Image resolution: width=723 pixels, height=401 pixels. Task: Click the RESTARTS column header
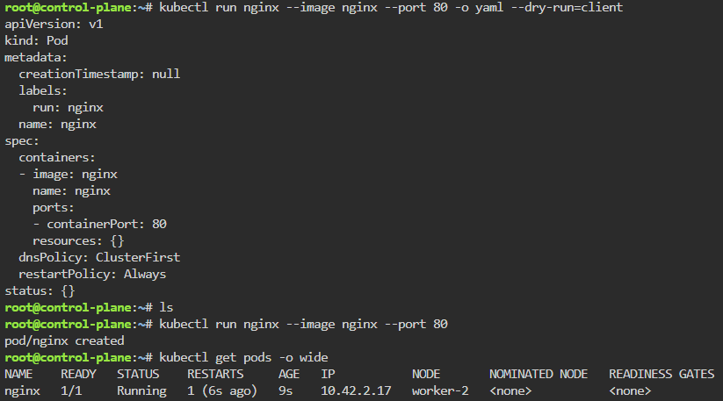(x=215, y=374)
